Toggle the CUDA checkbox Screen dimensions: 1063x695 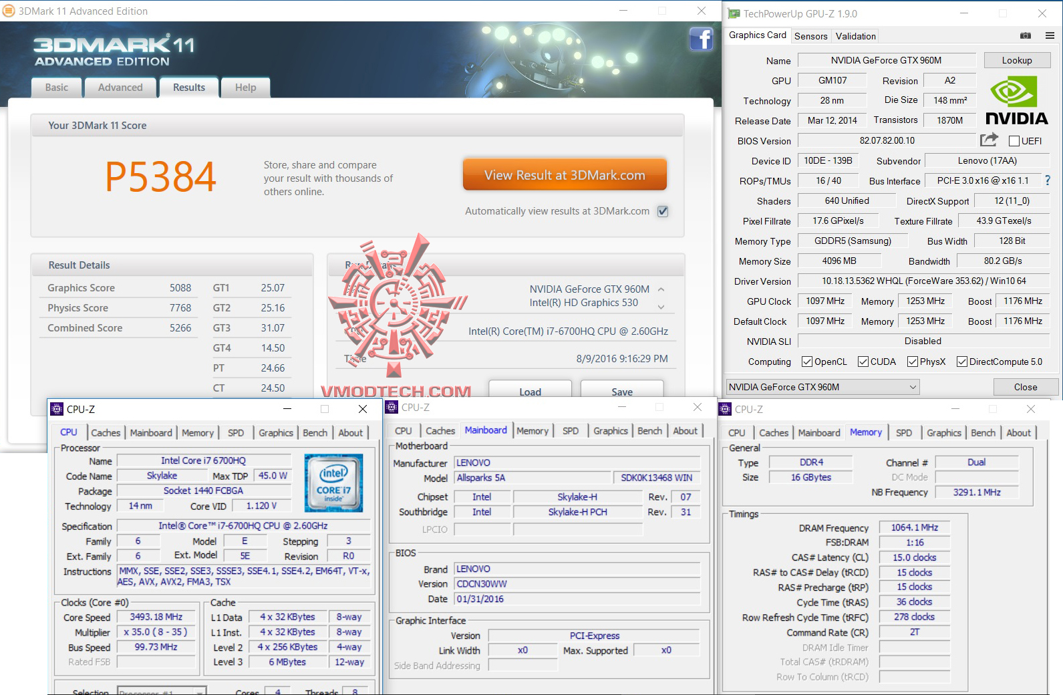[x=863, y=362]
